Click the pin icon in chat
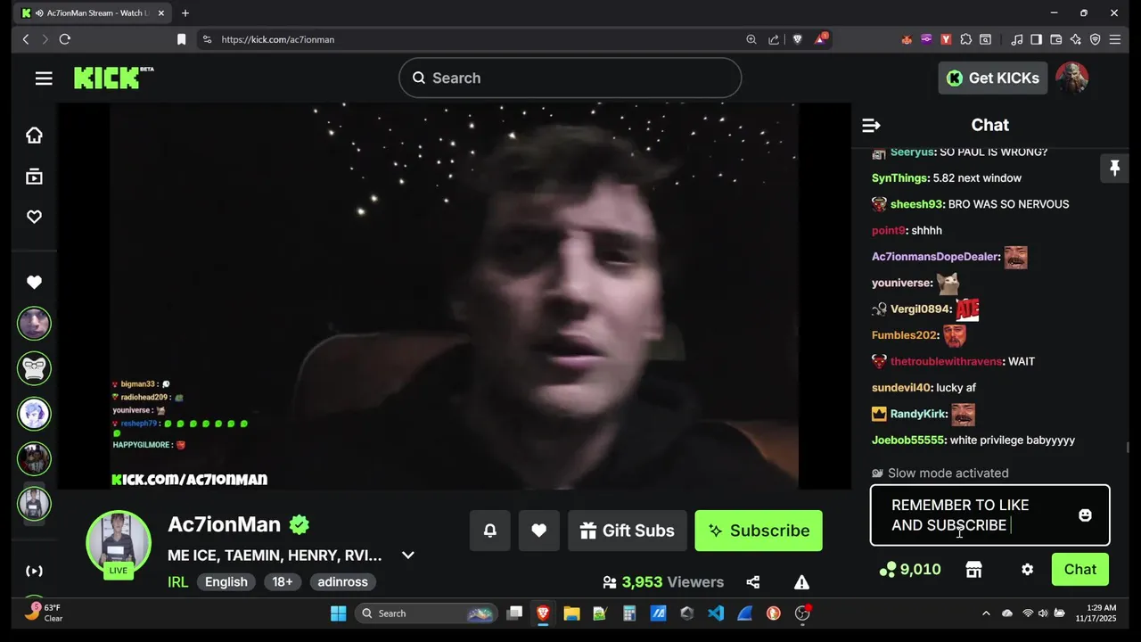 (x=1114, y=168)
